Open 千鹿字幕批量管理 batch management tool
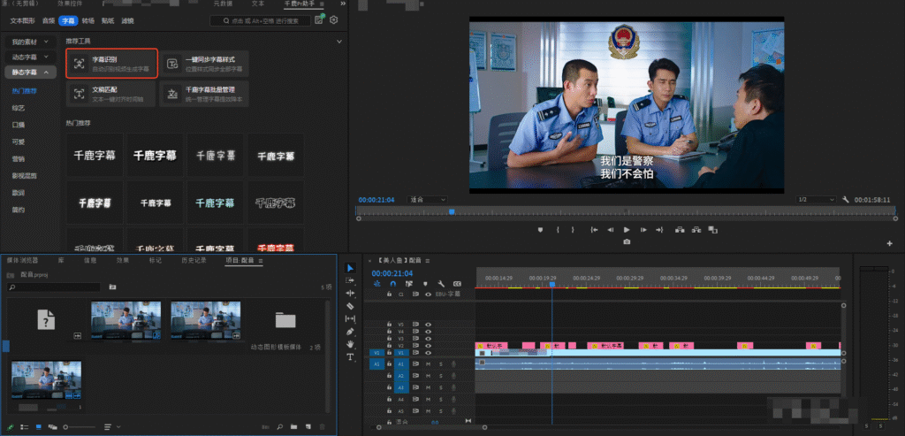Screen dimensions: 905x436 pos(204,94)
